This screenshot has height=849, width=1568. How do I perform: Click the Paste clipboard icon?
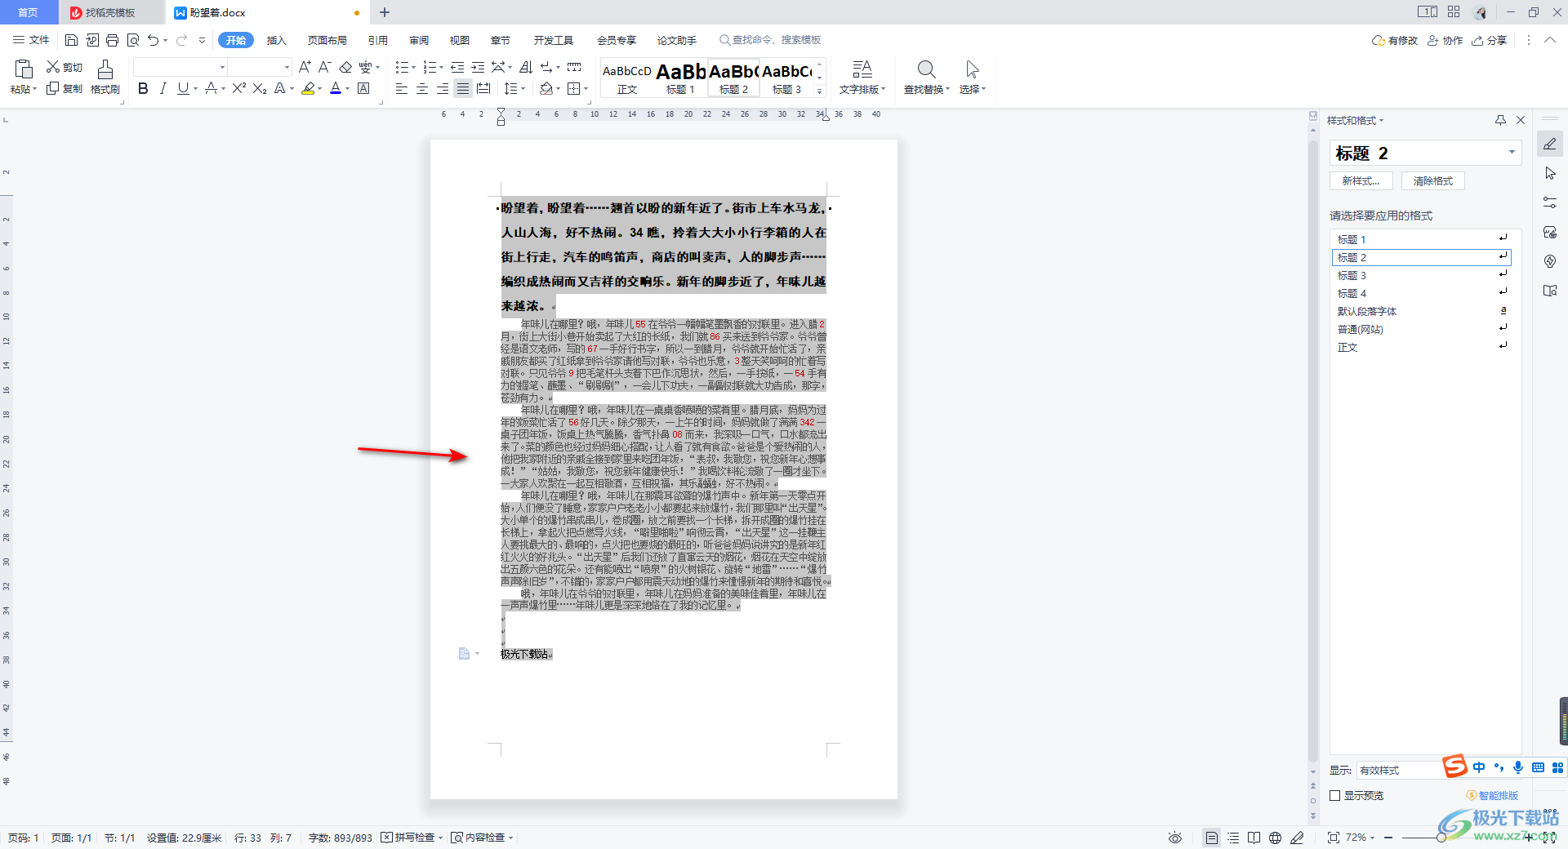[x=24, y=69]
